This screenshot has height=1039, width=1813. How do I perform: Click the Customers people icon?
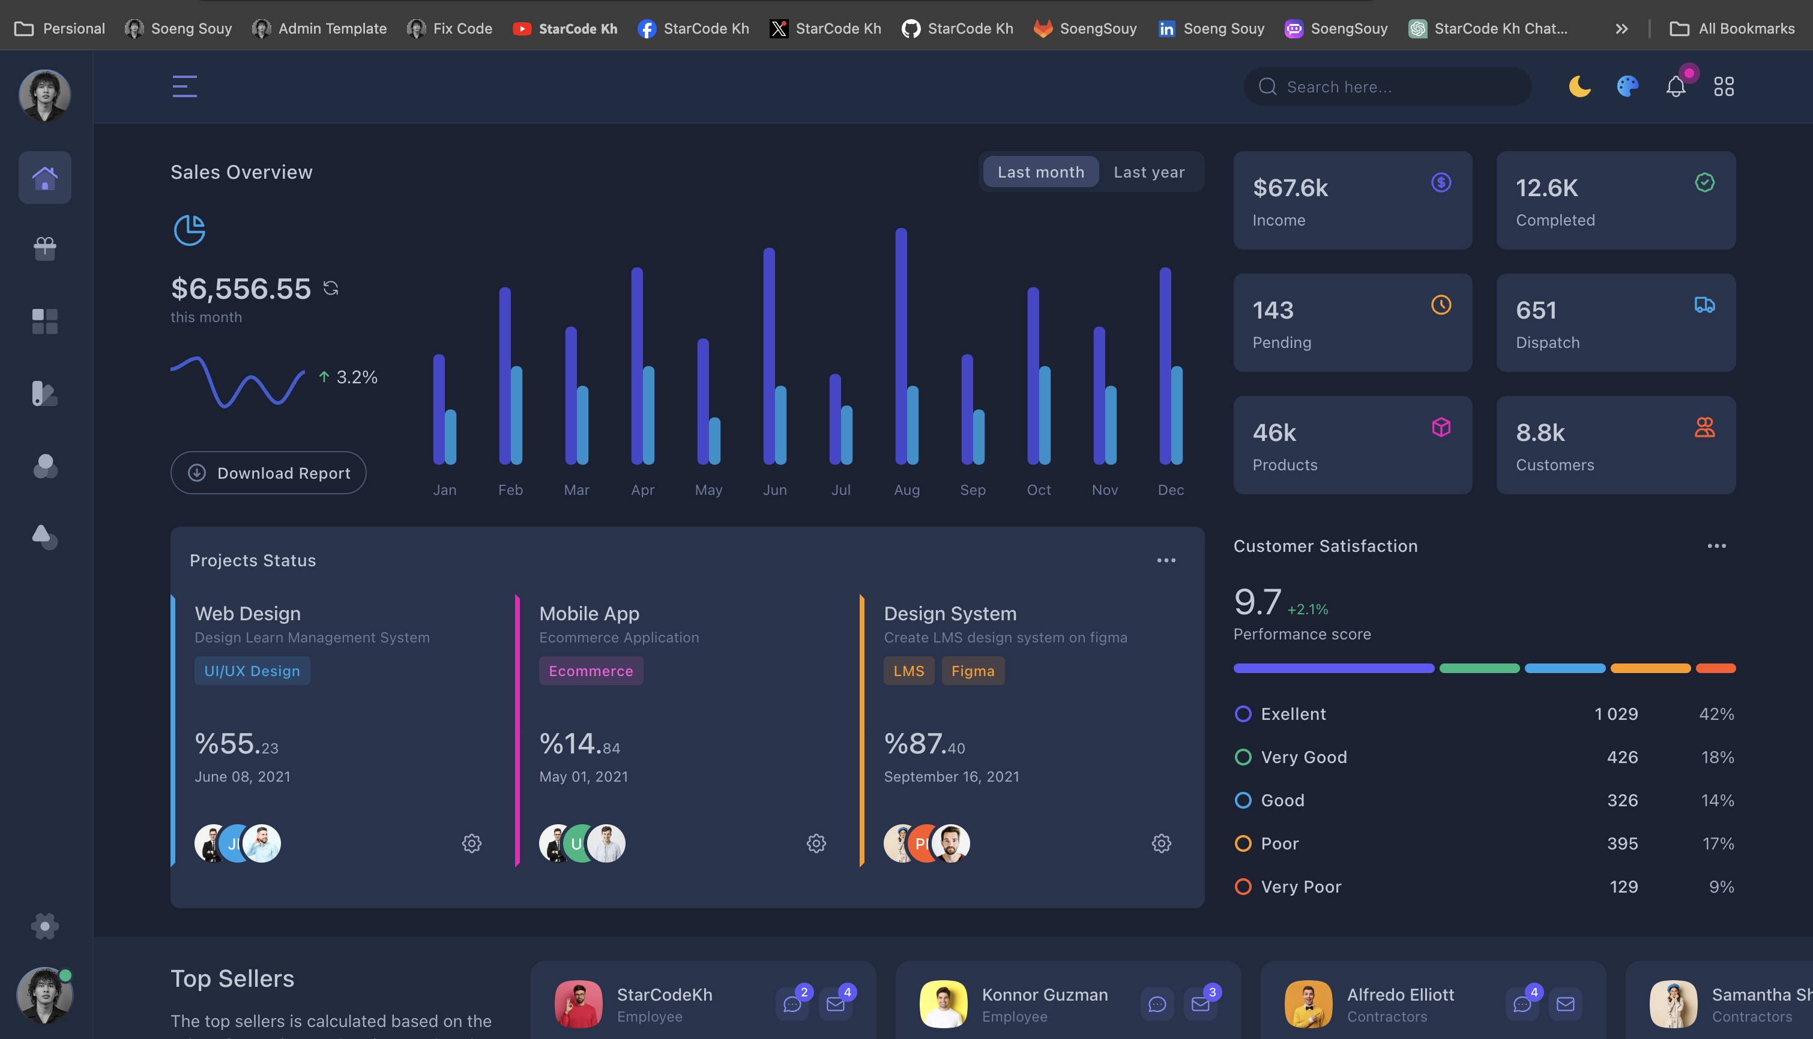click(1704, 427)
